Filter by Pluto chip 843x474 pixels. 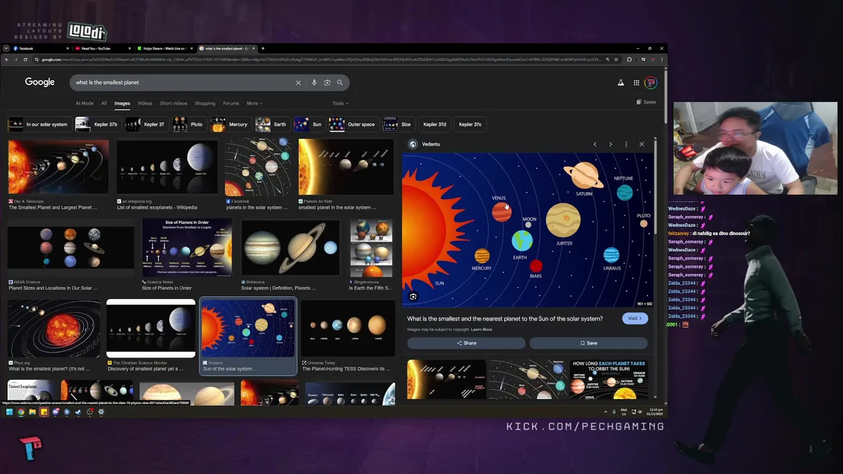click(x=188, y=124)
